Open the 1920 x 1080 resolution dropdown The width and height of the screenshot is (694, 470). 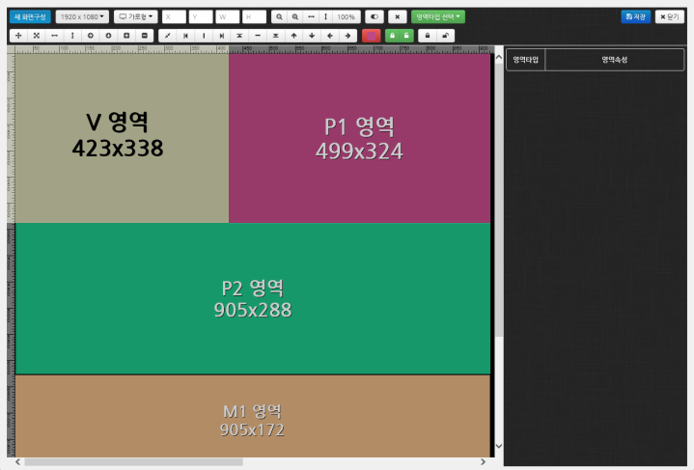(82, 17)
